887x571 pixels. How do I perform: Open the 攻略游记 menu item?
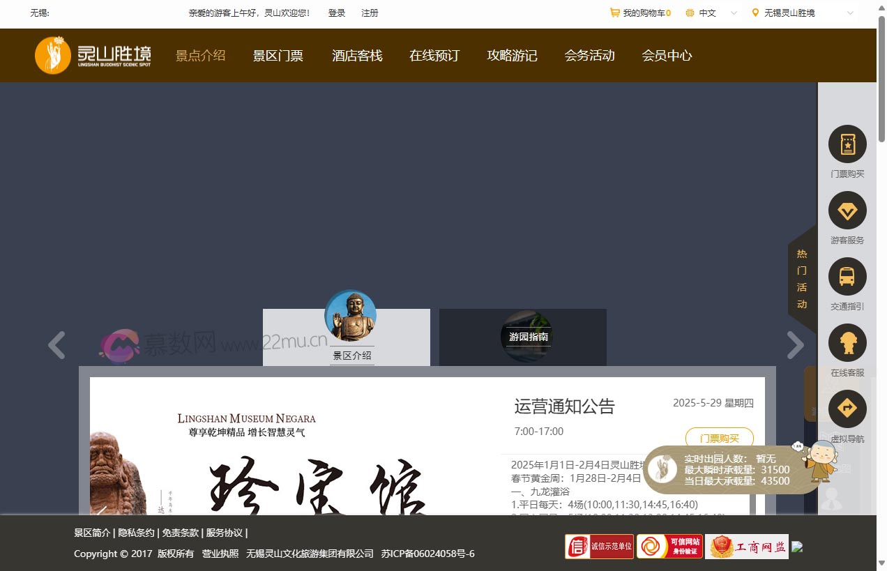click(x=512, y=56)
